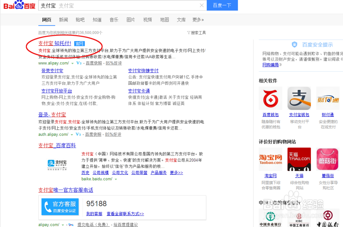Open the 更多» categories dropdown
343x227 pixels.
198,20
